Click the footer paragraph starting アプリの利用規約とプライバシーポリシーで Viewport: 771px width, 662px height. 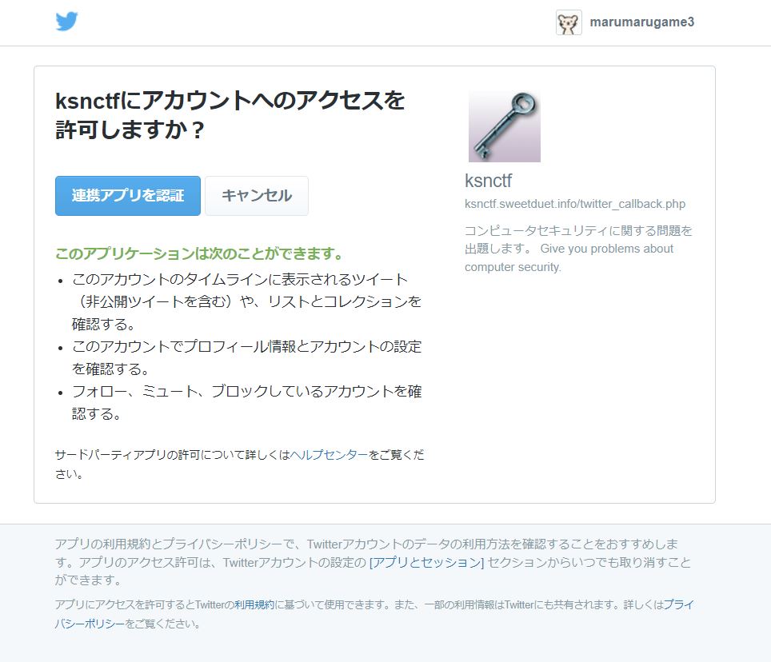pos(373,562)
